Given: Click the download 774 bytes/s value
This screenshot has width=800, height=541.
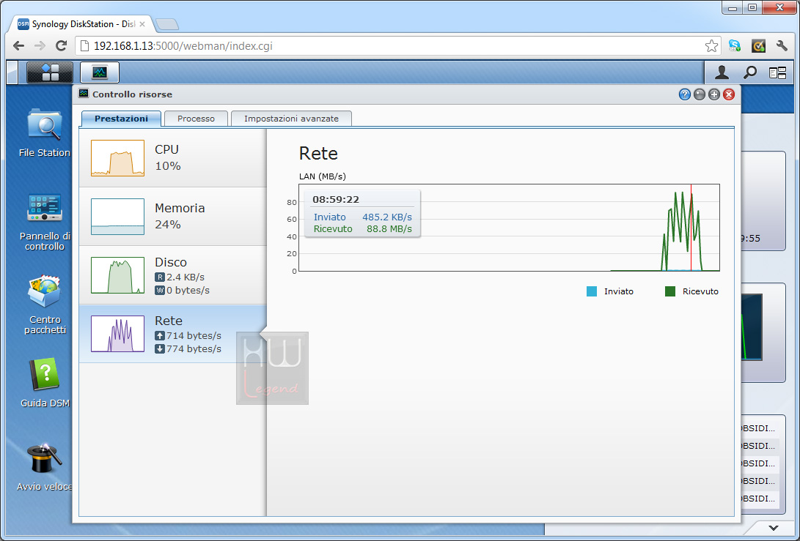Looking at the screenshot, I should pyautogui.click(x=194, y=349).
